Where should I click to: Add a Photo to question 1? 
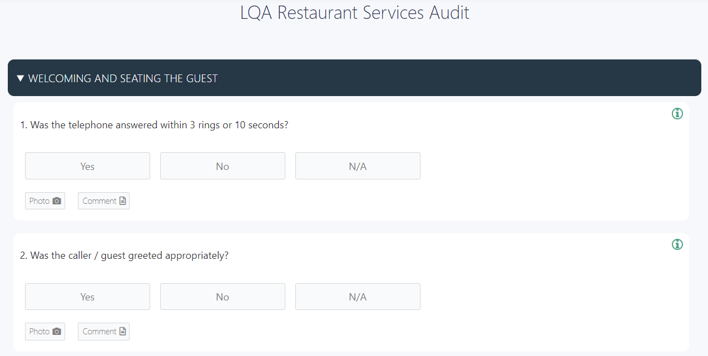(44, 200)
